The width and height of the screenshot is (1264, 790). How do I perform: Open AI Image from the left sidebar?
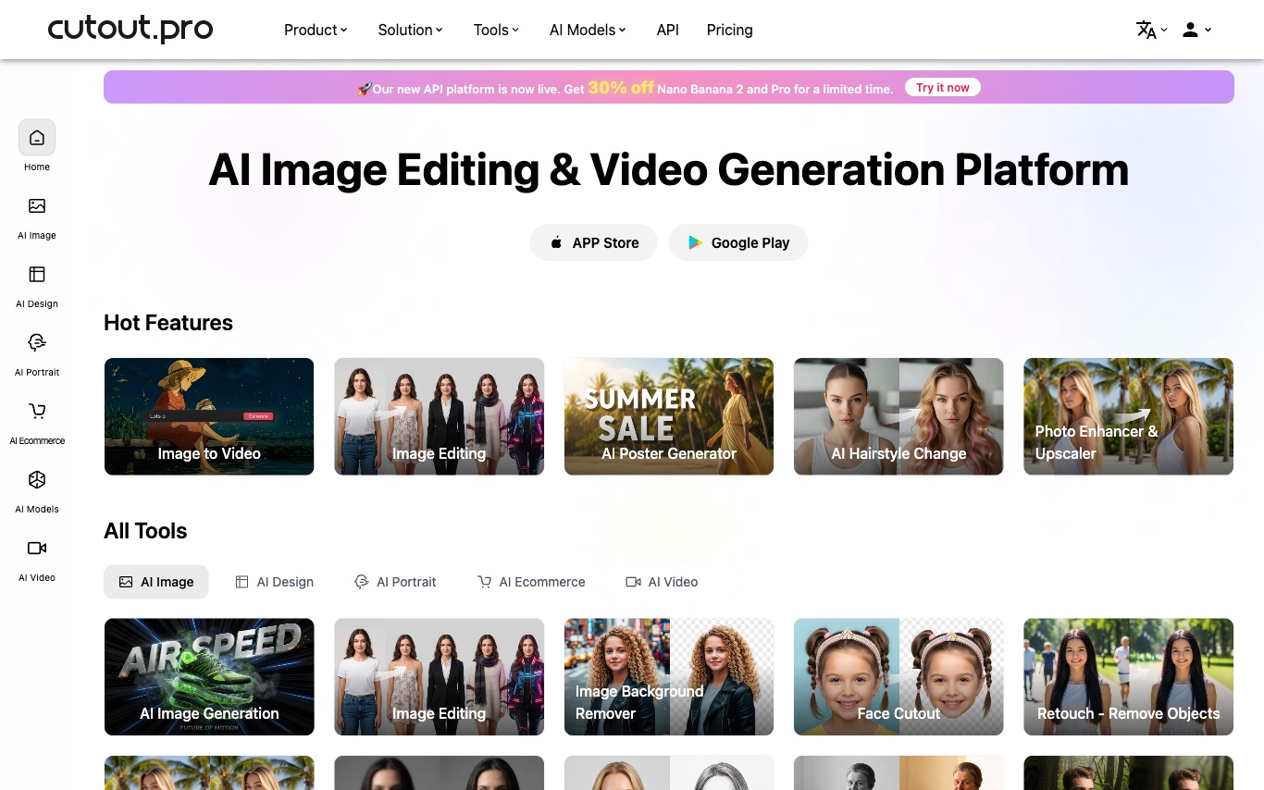click(37, 206)
